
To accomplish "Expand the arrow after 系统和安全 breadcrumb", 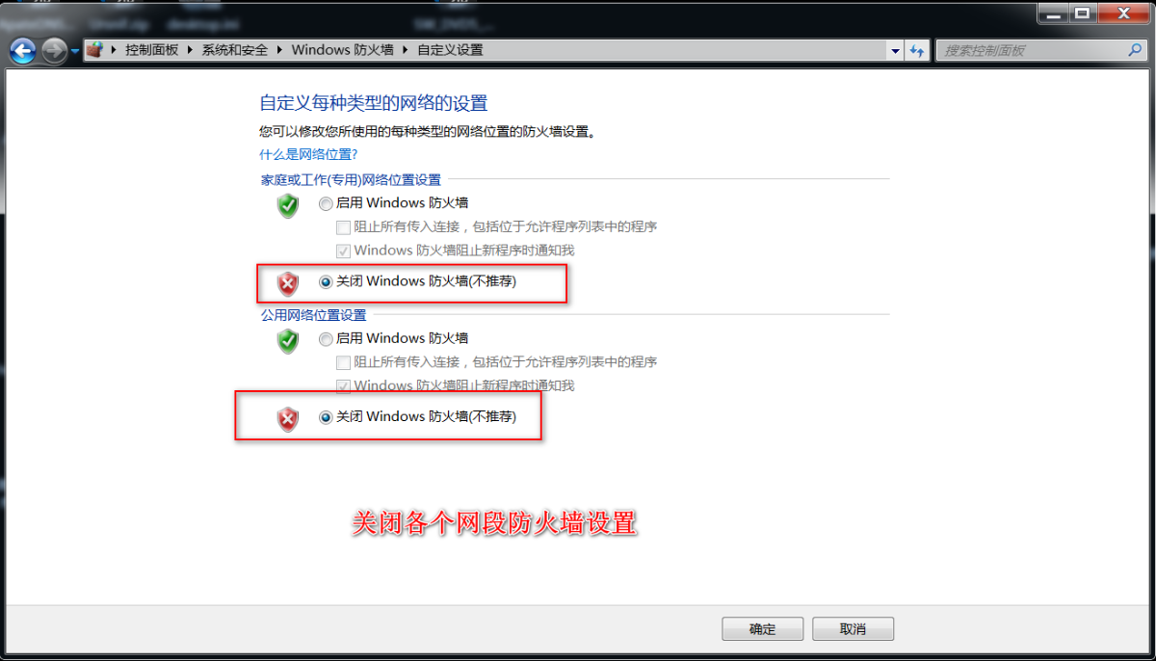I will coord(280,50).
